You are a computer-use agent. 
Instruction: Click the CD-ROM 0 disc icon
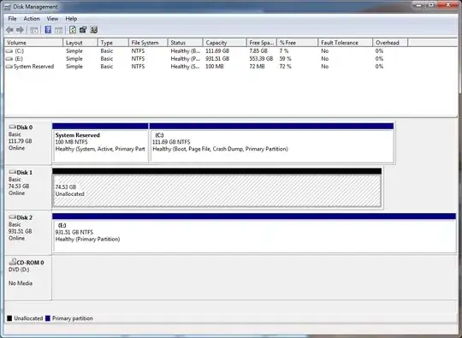click(12, 262)
